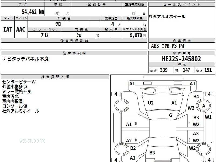Select width value 147
The width and height of the screenshot is (216, 162).
pos(186,70)
